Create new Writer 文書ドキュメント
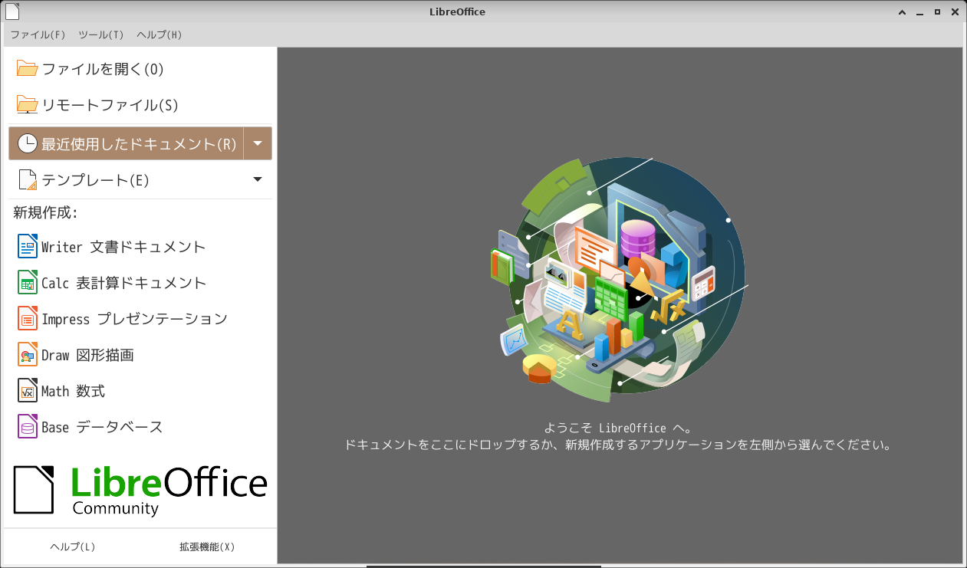The height and width of the screenshot is (568, 967). 140,247
